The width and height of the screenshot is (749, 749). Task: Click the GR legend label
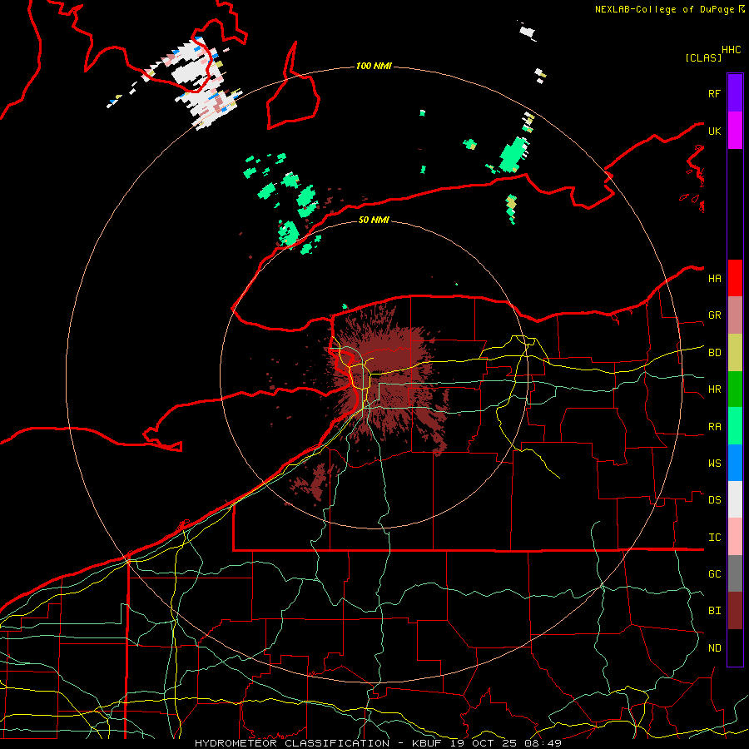tap(714, 315)
